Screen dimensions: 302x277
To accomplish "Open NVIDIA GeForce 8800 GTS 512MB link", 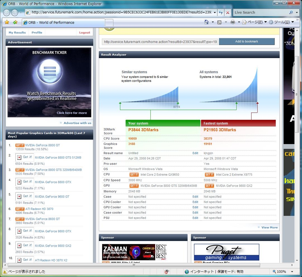I will (x=58, y=158).
